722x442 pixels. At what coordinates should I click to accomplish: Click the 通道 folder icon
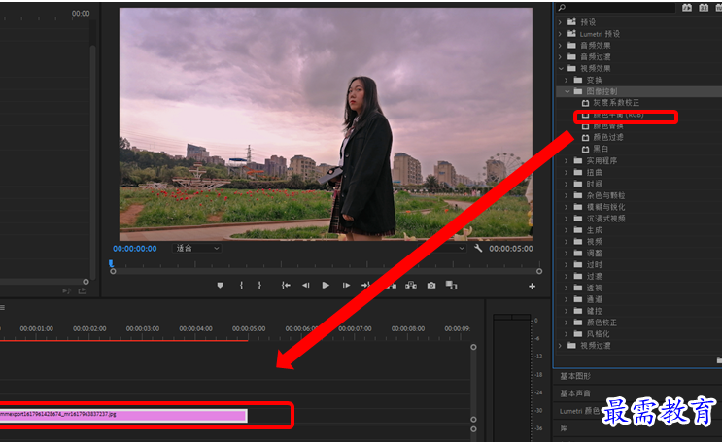click(578, 299)
